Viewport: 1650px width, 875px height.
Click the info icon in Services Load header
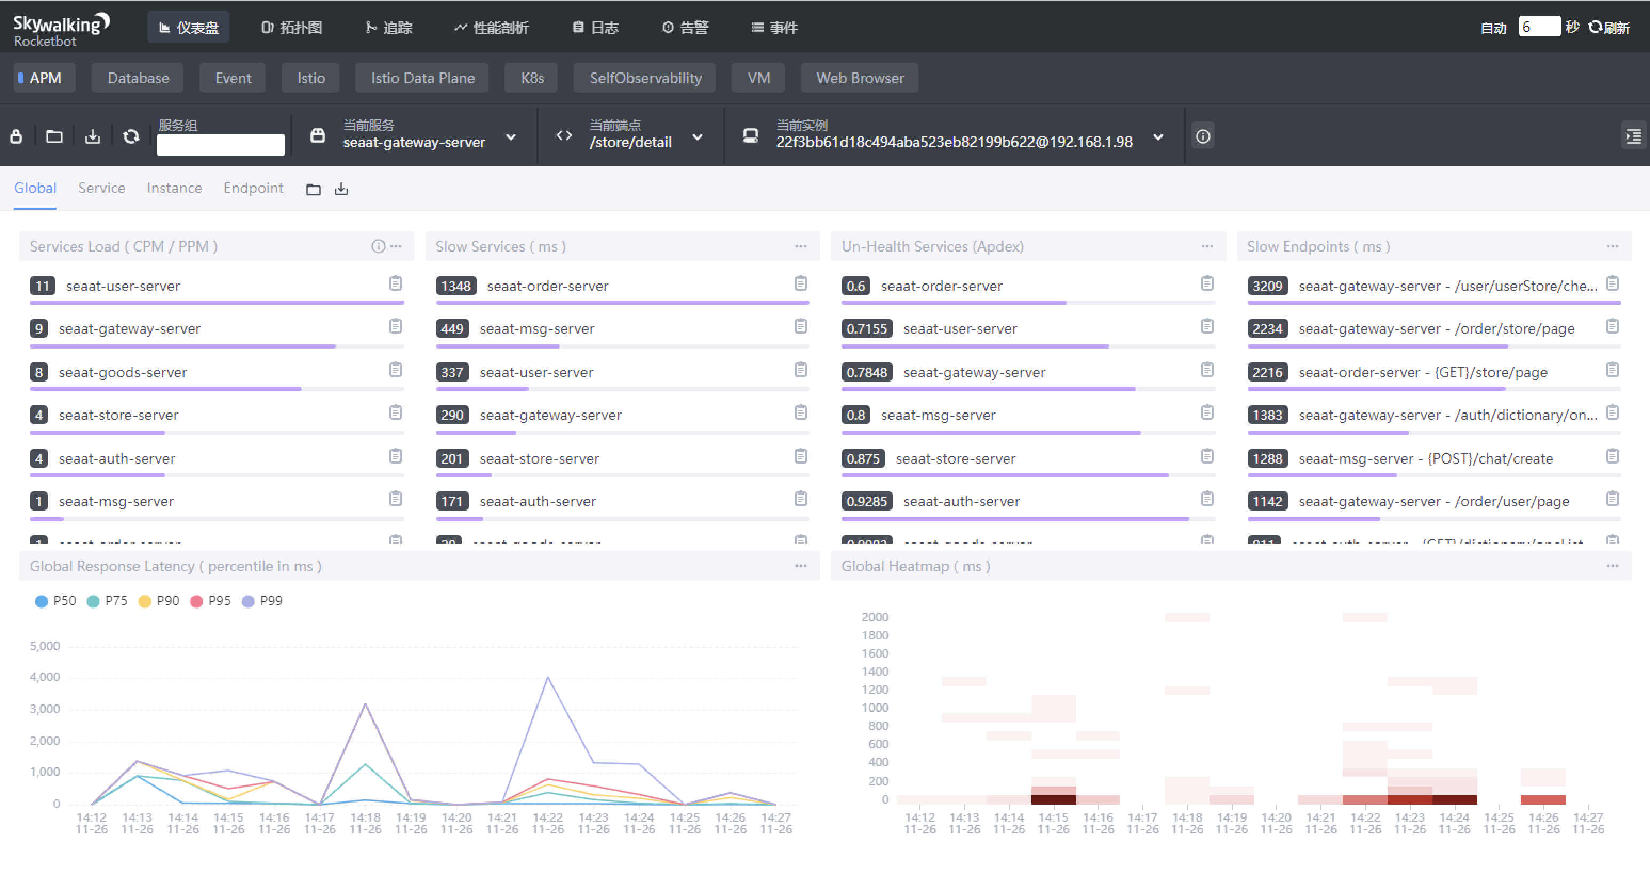[379, 246]
